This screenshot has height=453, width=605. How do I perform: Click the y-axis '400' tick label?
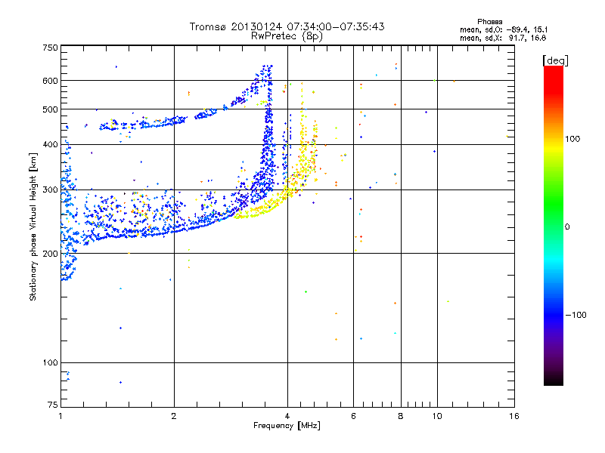click(x=50, y=145)
